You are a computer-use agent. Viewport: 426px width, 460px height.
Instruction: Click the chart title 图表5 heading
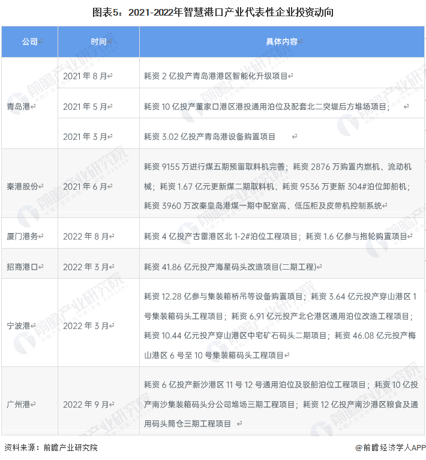(213, 13)
